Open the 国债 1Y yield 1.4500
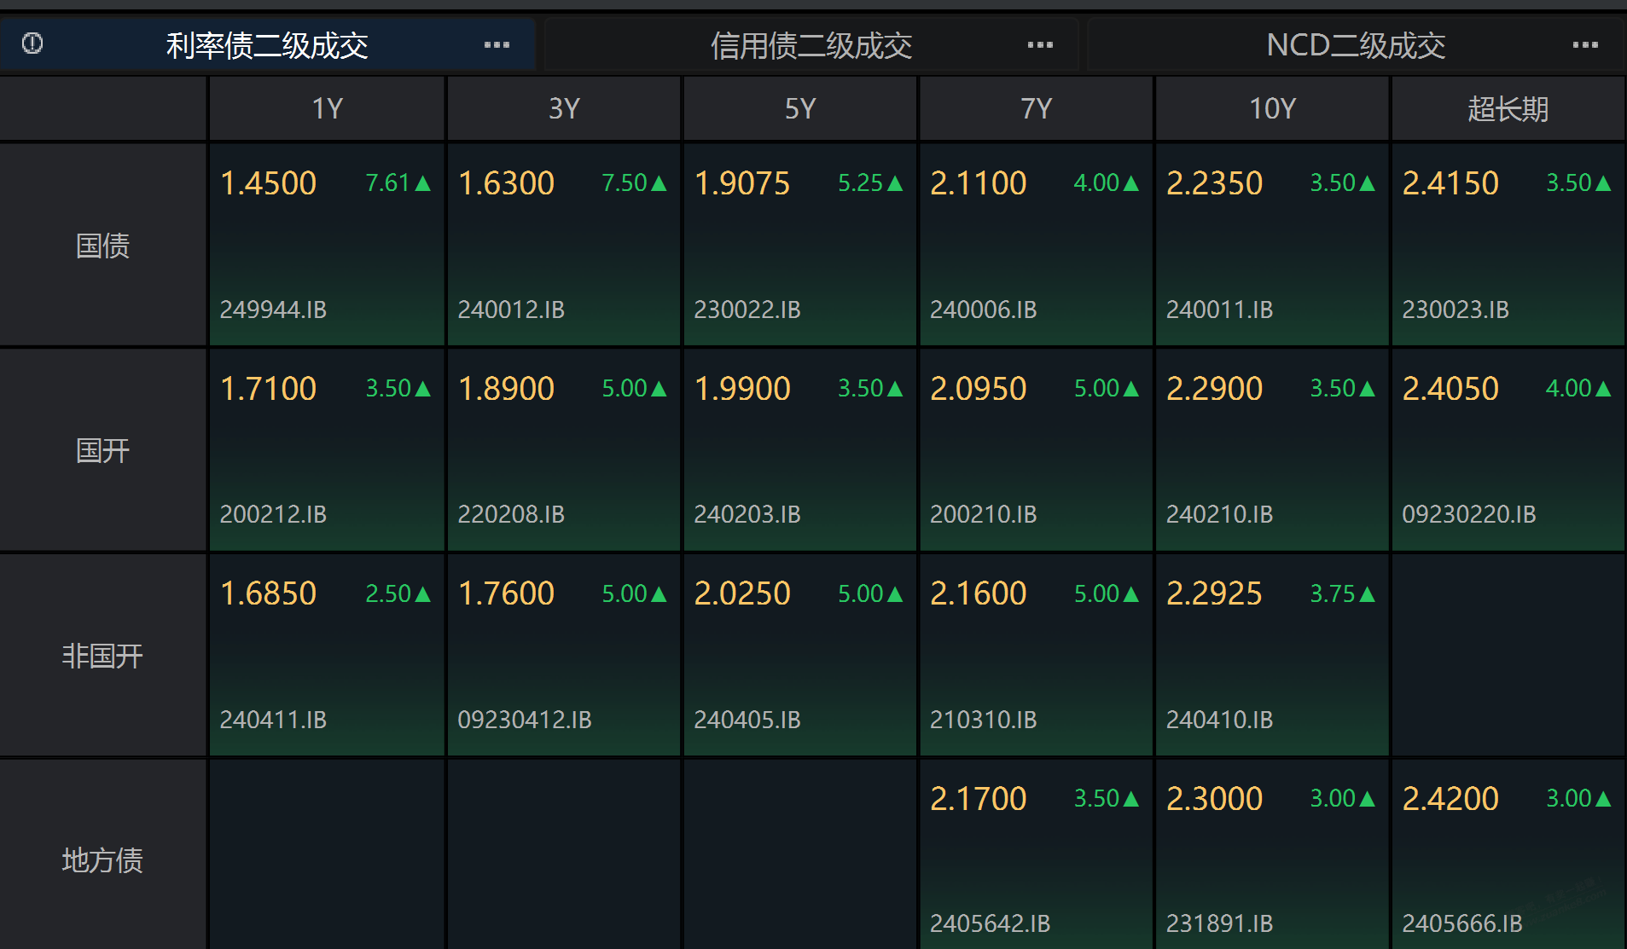Viewport: 1627px width, 949px height. pyautogui.click(x=268, y=183)
